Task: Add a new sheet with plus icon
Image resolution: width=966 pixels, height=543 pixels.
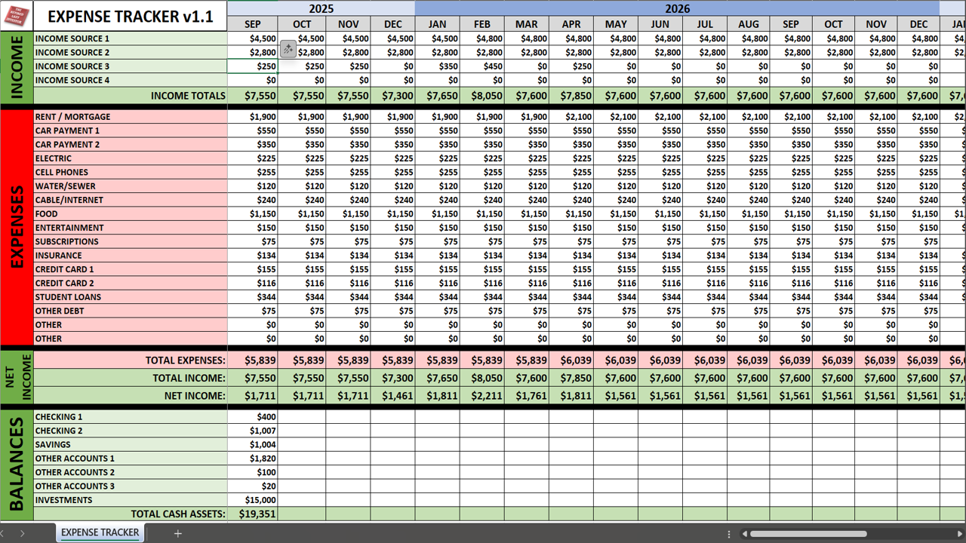Action: click(x=178, y=533)
